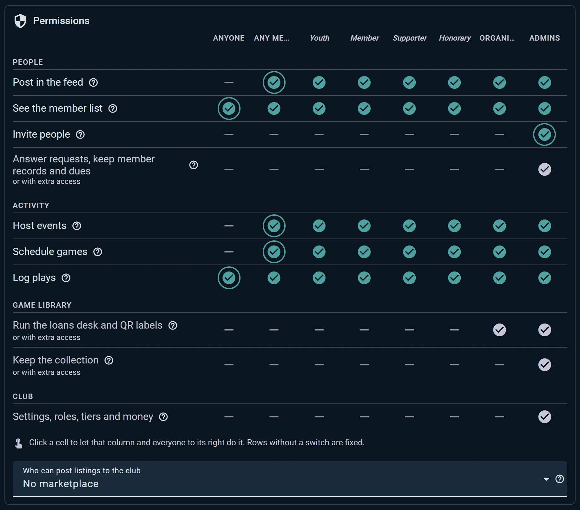This screenshot has width=580, height=510.
Task: Open help for Post in the feed
Action: 93,82
